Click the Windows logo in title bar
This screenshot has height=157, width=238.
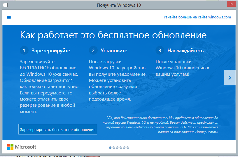coord(6,5)
